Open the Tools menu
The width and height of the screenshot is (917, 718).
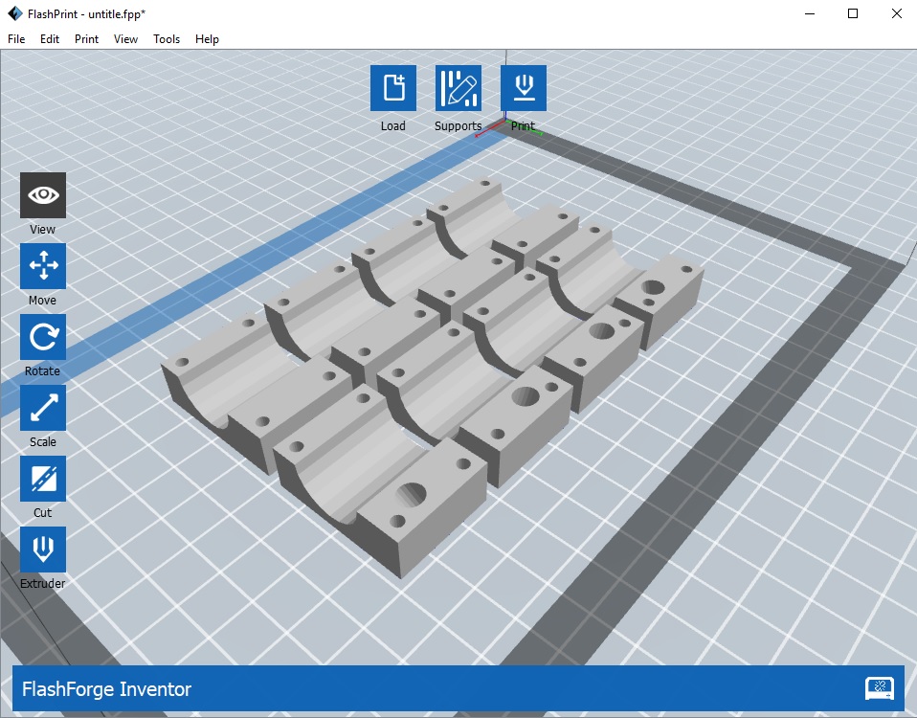(x=167, y=38)
